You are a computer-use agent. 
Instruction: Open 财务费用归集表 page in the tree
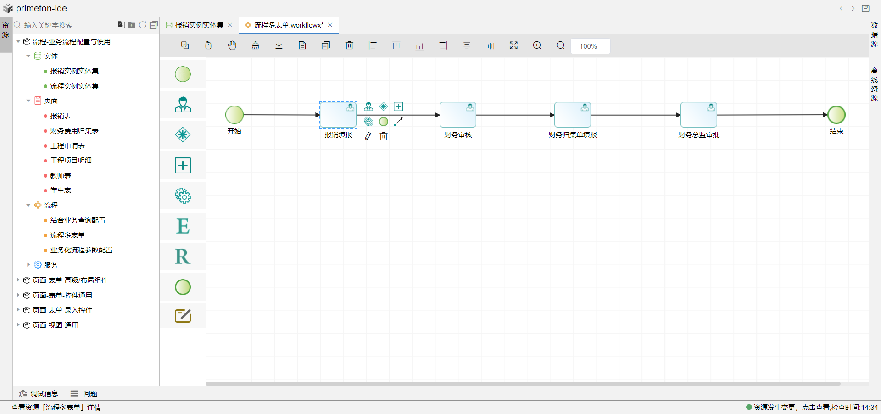(74, 131)
